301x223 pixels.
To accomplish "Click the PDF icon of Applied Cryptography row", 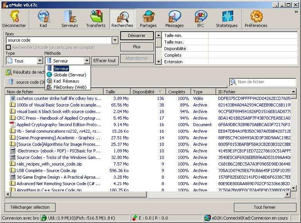I will tap(13, 125).
